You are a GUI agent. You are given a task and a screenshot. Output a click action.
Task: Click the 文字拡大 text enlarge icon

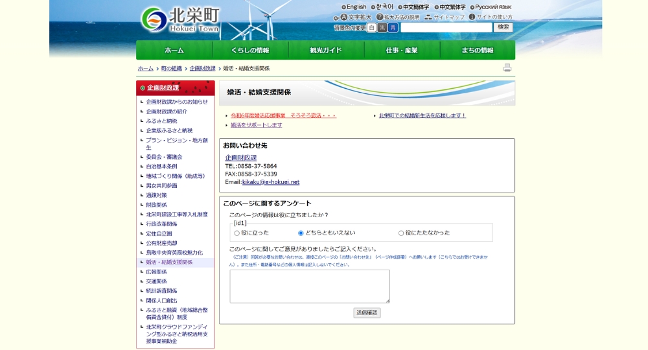point(343,17)
